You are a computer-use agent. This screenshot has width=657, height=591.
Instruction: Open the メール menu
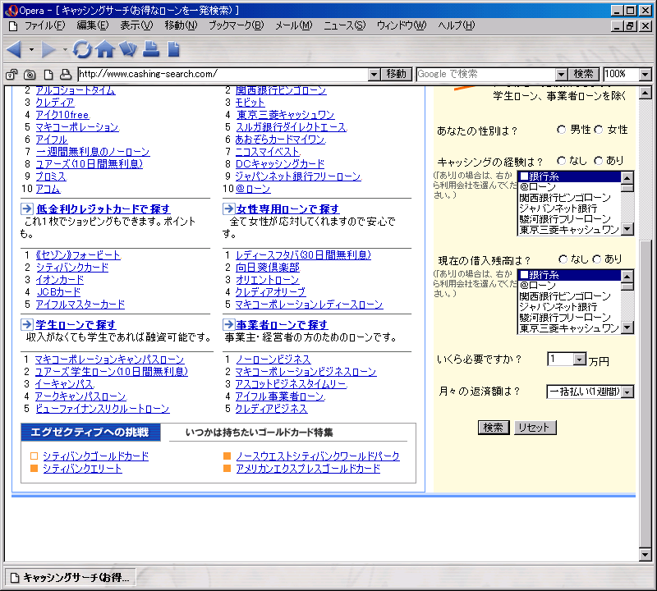coord(294,26)
